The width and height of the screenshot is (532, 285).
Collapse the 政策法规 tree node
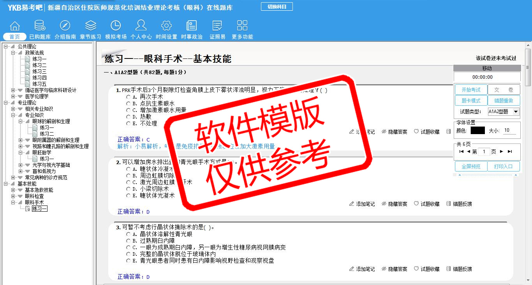[x=13, y=53]
